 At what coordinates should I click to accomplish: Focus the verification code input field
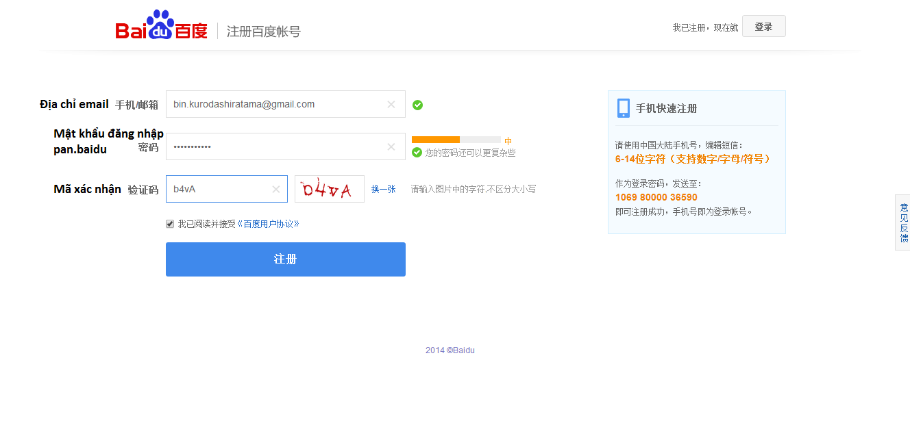(227, 189)
